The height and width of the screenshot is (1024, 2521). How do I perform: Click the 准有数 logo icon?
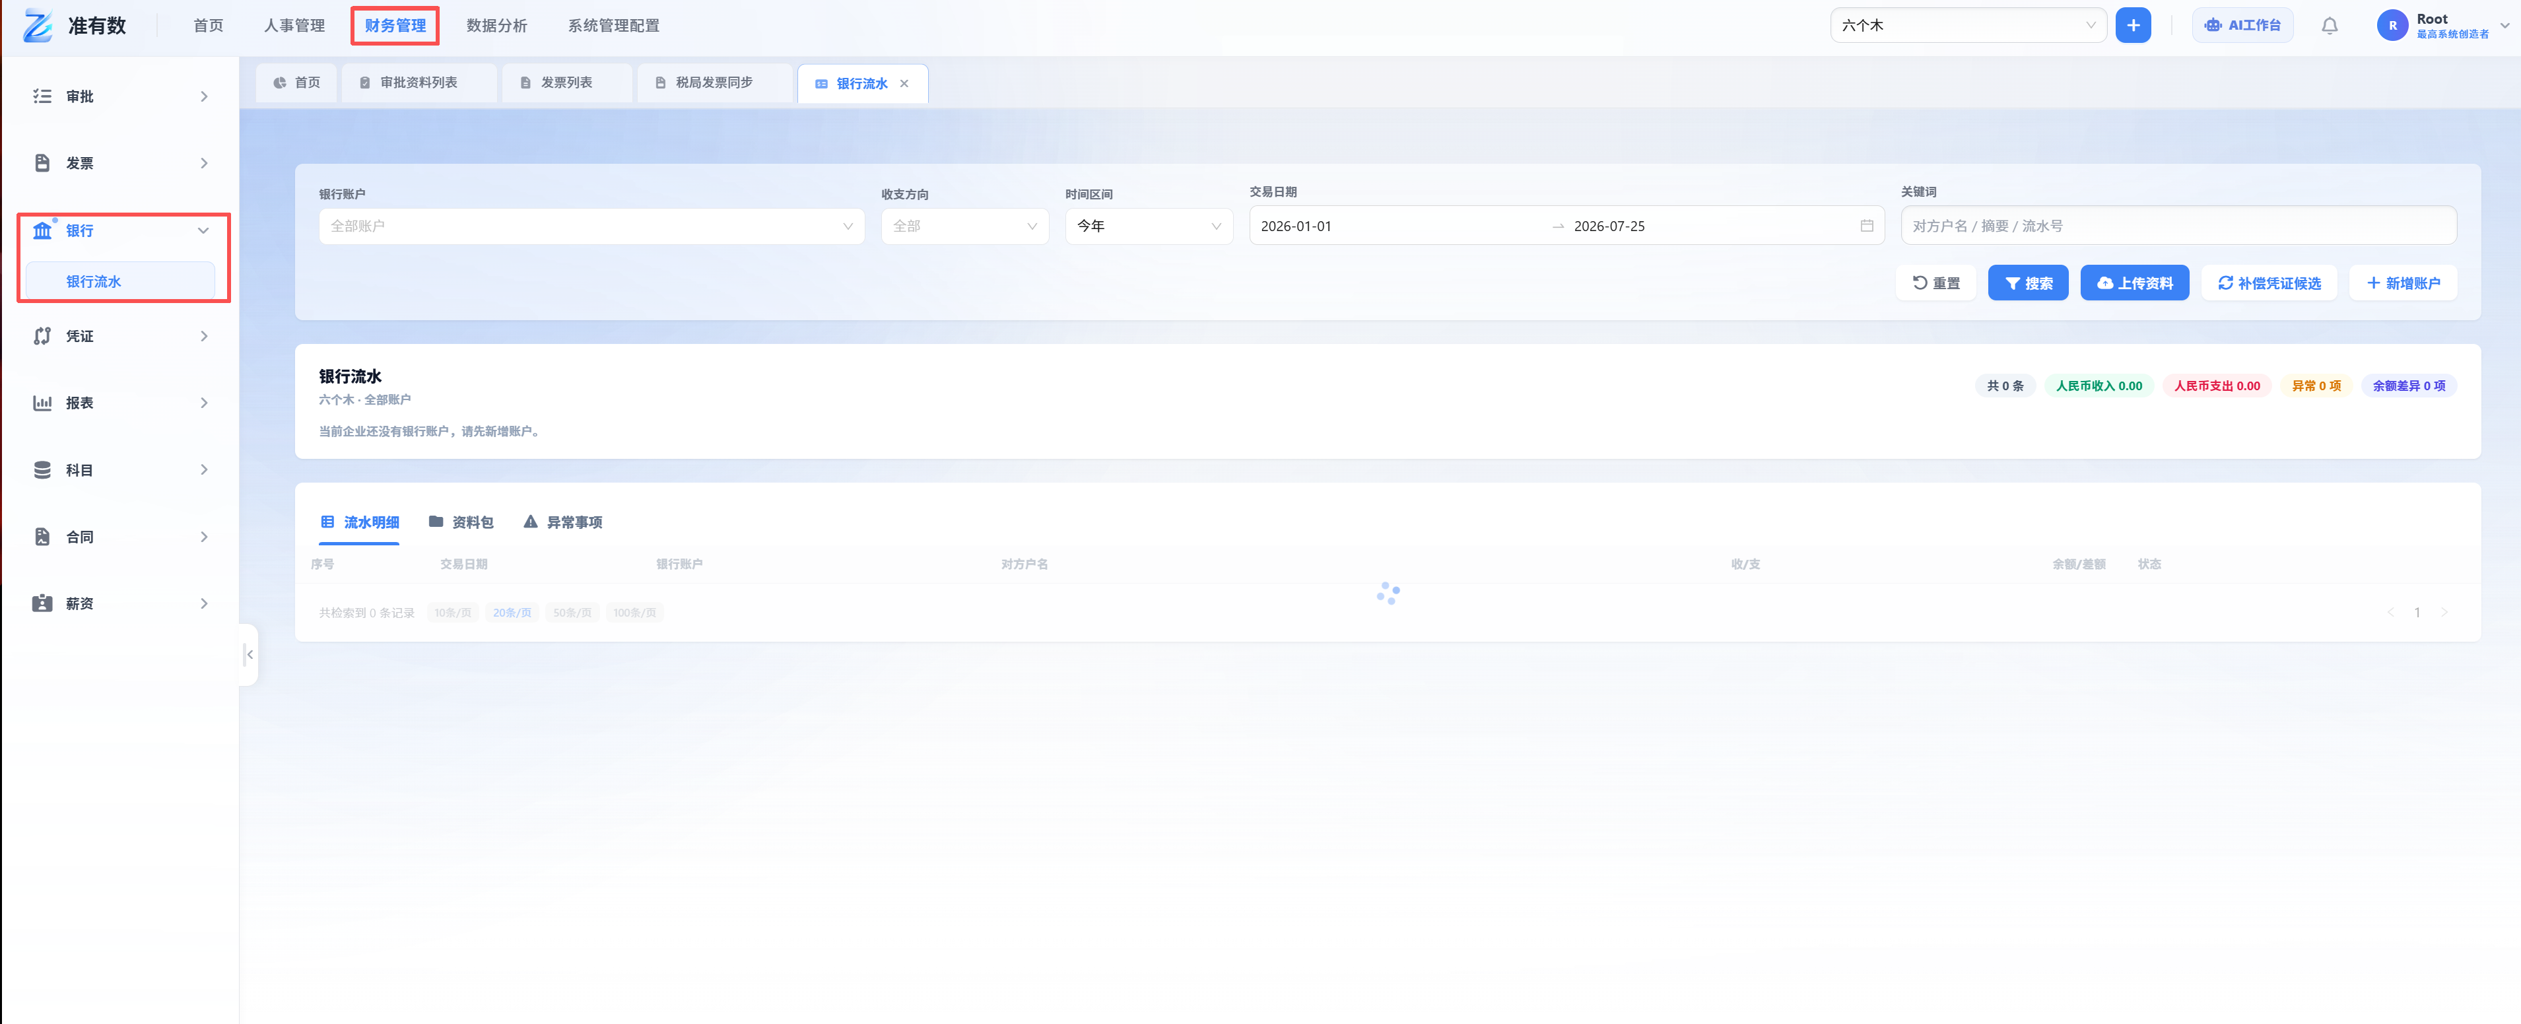click(37, 26)
